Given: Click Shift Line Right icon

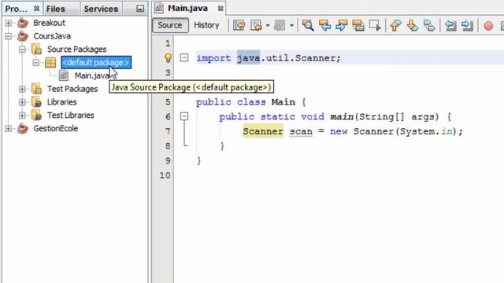Looking at the screenshot, I should point(467,25).
